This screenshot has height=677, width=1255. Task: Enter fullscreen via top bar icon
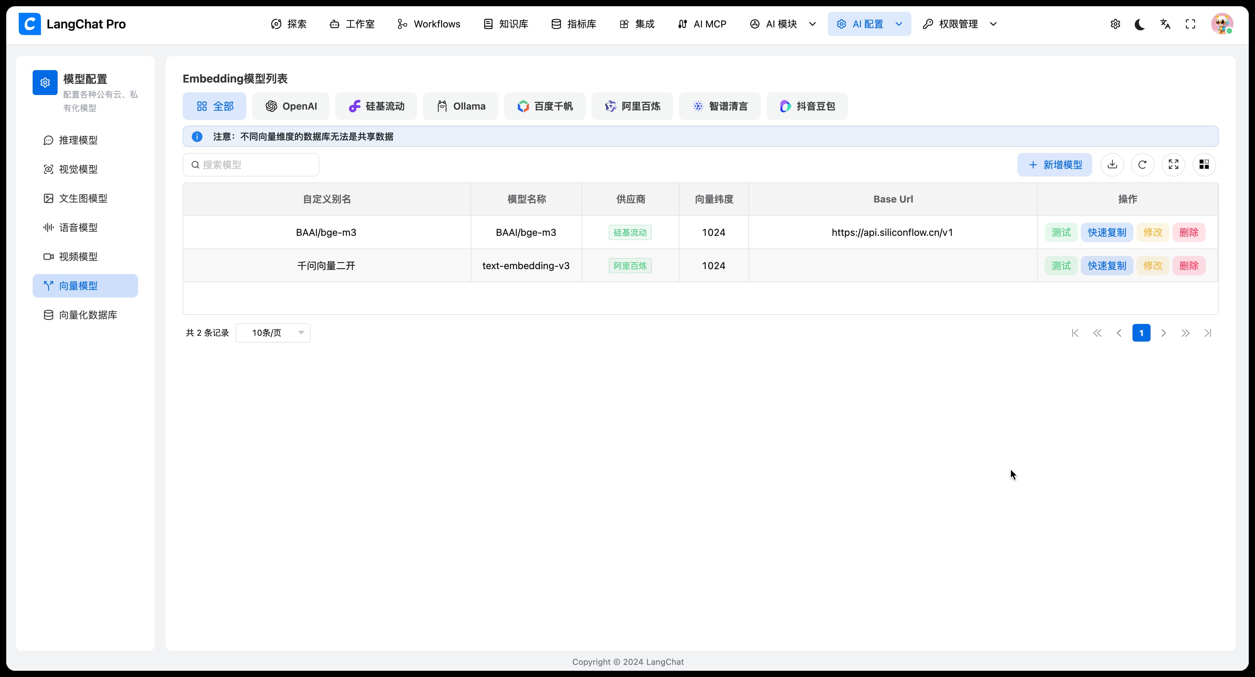tap(1190, 24)
